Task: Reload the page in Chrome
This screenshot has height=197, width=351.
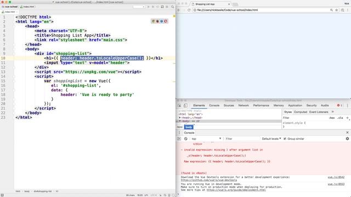Action: click(189, 10)
